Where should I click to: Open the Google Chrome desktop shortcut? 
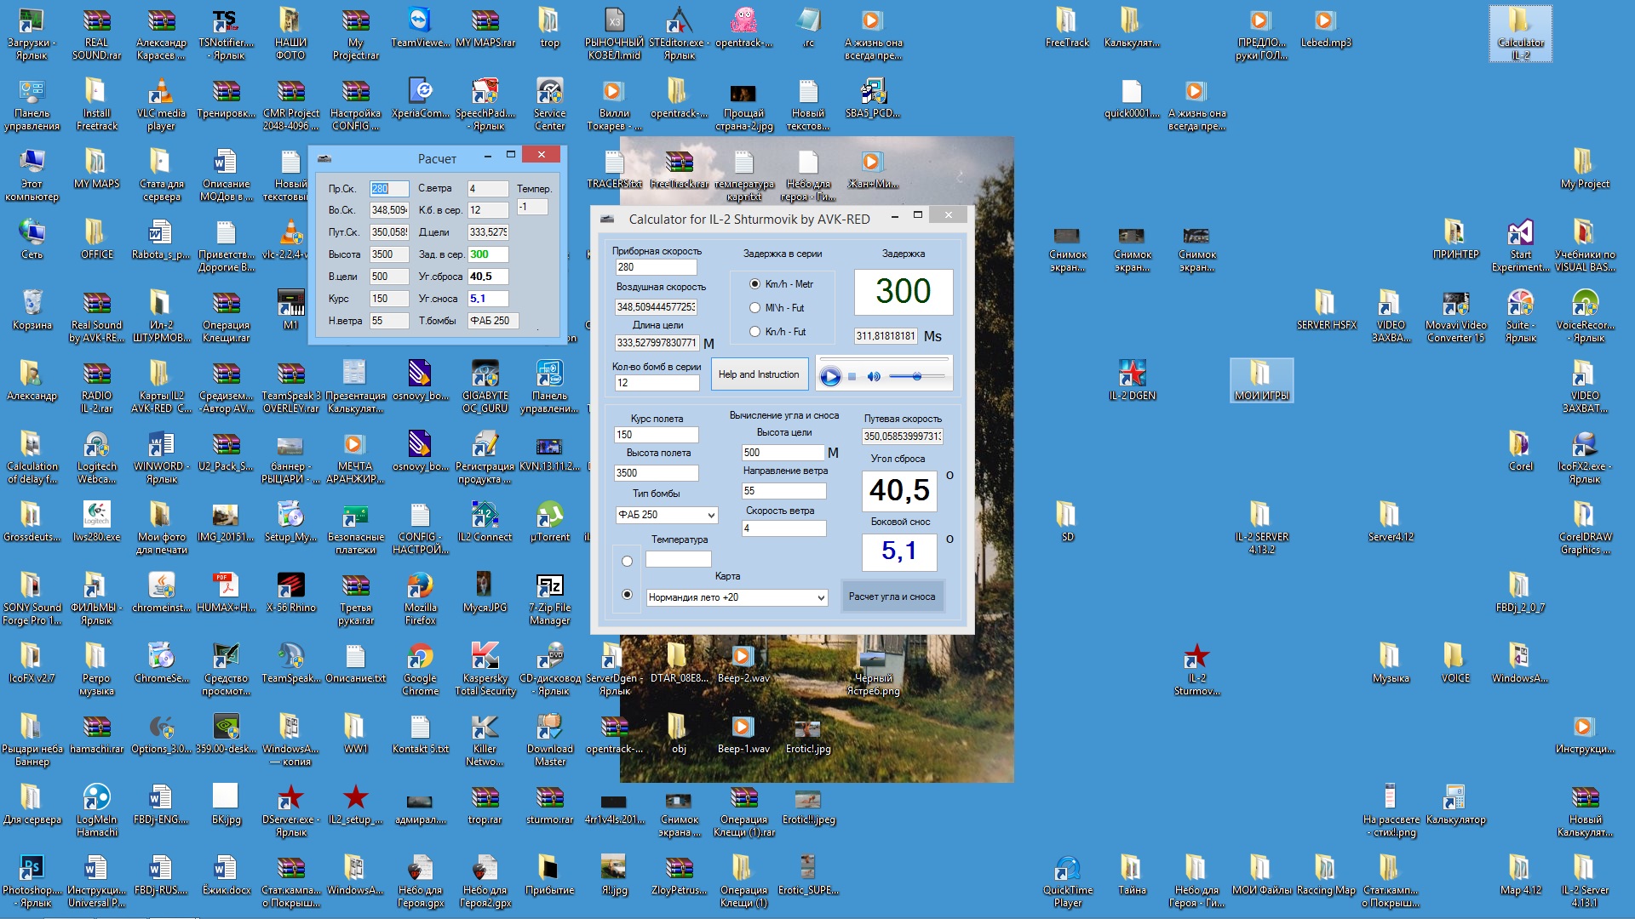[420, 657]
